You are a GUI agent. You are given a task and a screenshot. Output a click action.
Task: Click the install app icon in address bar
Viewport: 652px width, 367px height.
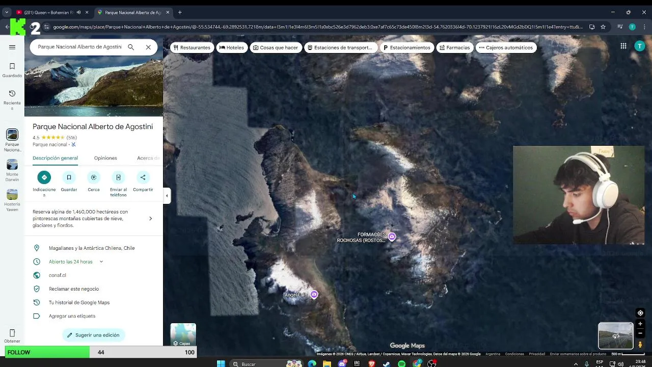pos(592,27)
